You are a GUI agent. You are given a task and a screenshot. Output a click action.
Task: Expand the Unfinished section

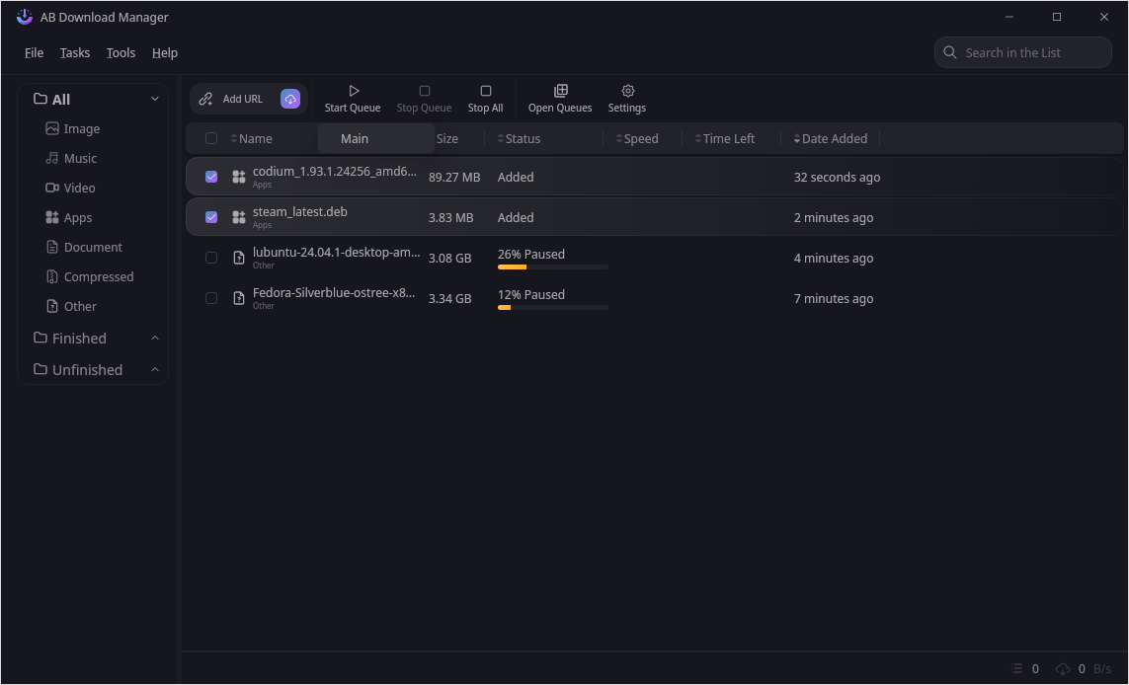point(154,369)
